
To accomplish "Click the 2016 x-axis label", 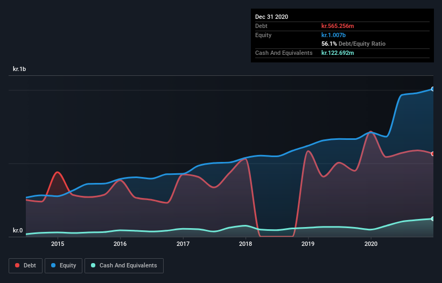I will tap(120, 244).
